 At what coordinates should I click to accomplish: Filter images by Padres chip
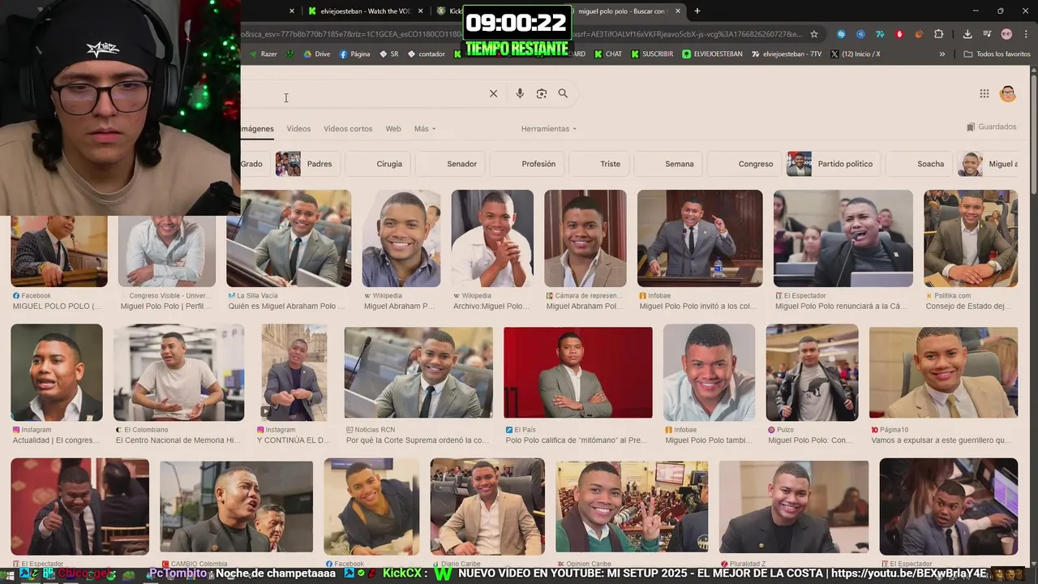(x=308, y=164)
